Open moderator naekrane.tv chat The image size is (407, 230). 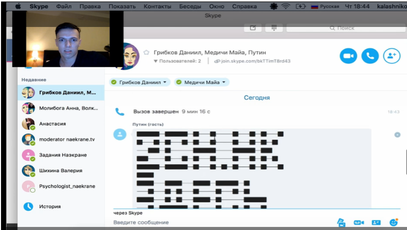coord(61,139)
